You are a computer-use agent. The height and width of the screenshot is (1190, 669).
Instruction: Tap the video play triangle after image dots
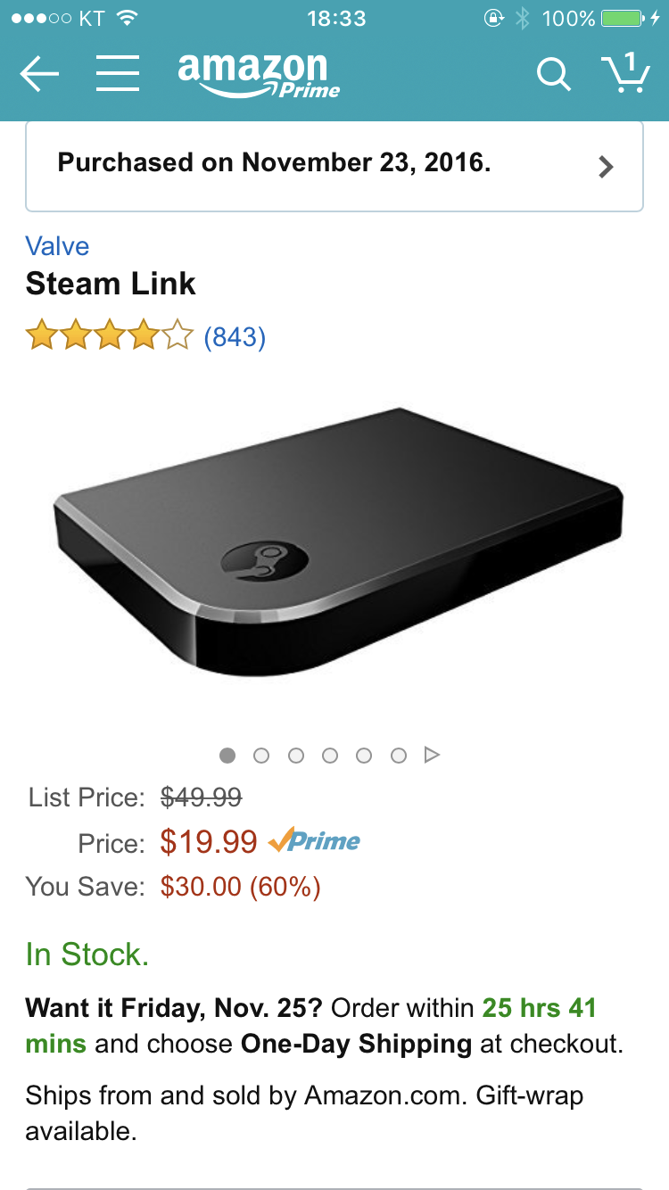(x=433, y=756)
